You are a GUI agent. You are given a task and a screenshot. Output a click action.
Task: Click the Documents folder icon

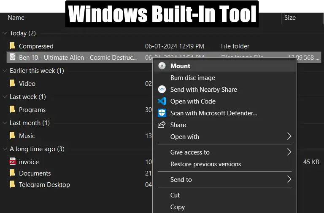[12, 173]
